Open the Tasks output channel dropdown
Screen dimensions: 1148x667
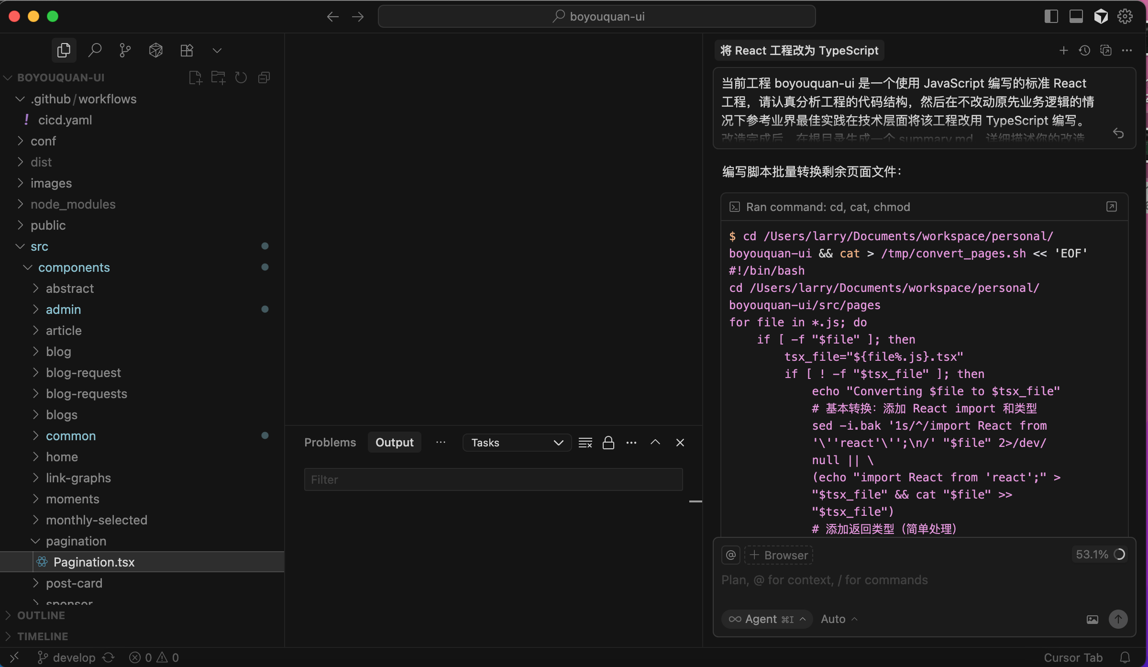[x=516, y=442]
